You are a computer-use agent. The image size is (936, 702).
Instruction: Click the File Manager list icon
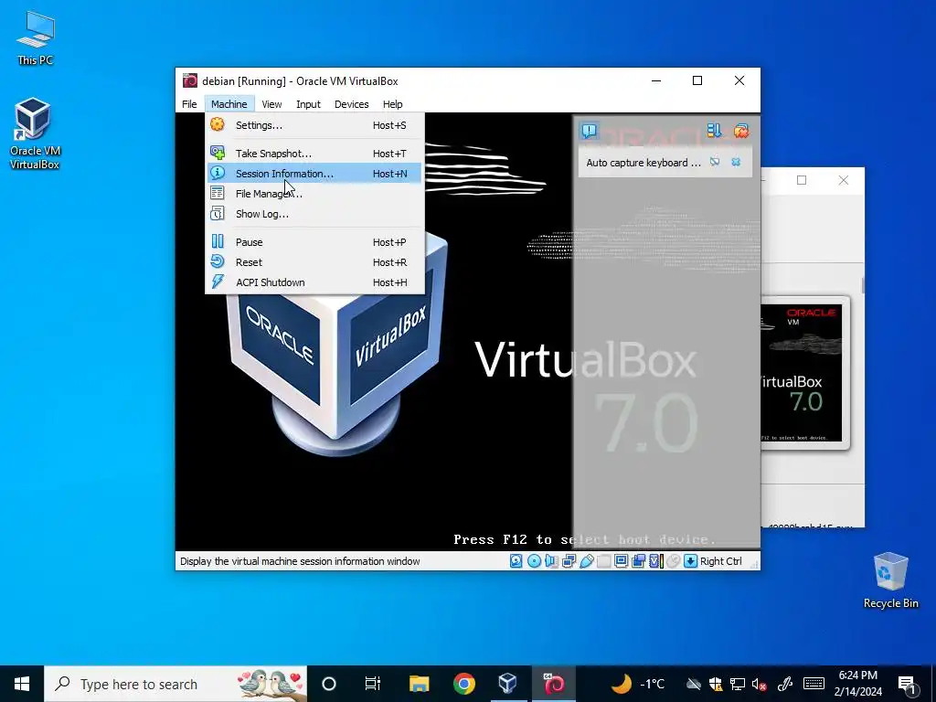tap(218, 193)
